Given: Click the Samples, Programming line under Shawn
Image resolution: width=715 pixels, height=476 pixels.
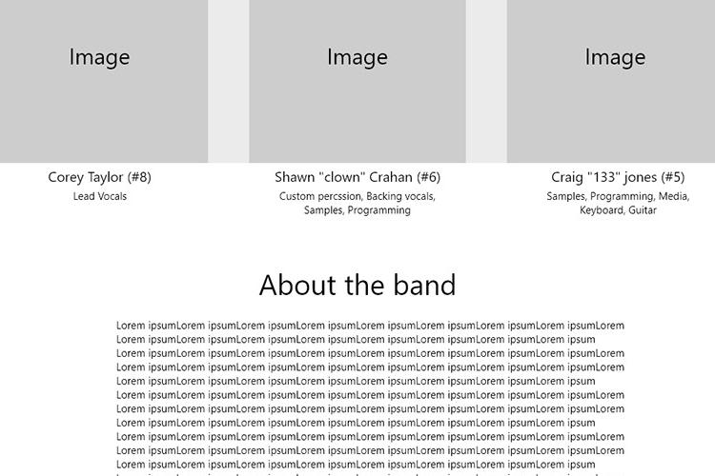Looking at the screenshot, I should (357, 210).
